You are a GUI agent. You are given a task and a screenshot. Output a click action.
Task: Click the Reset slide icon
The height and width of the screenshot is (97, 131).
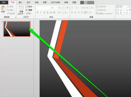[29, 10]
